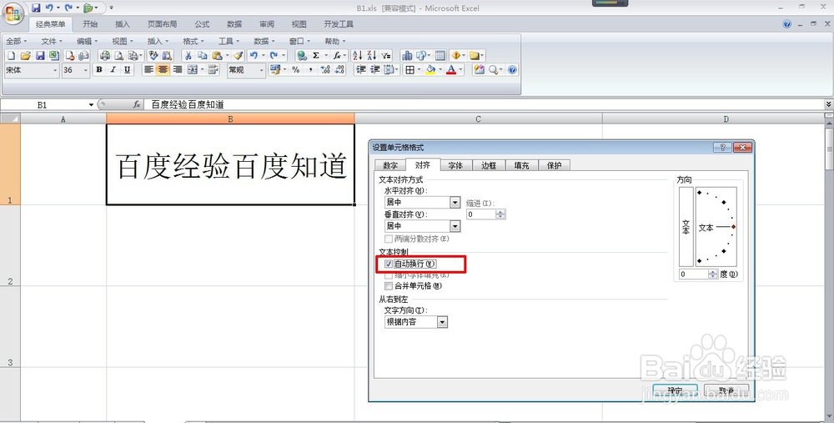This screenshot has height=423, width=834.
Task: Click the Font Color A icon
Action: tap(451, 70)
